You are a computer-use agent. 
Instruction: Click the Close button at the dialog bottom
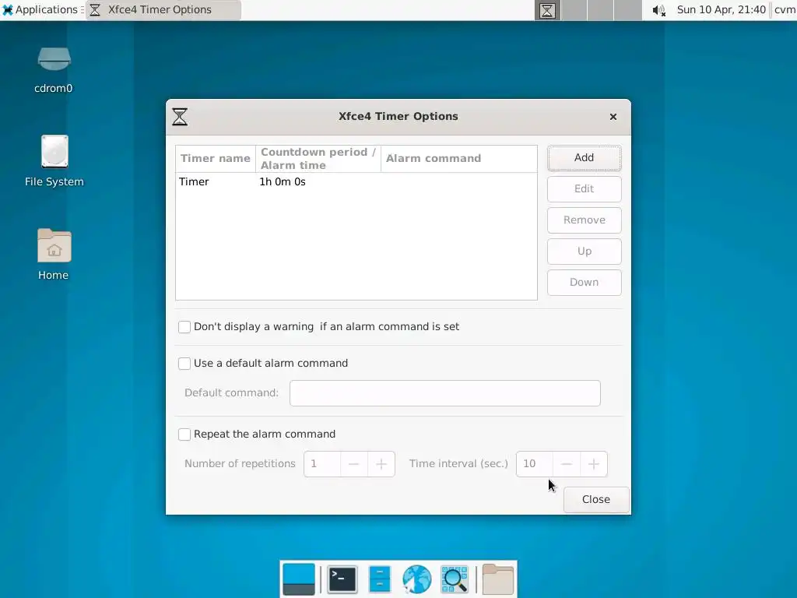coord(596,499)
